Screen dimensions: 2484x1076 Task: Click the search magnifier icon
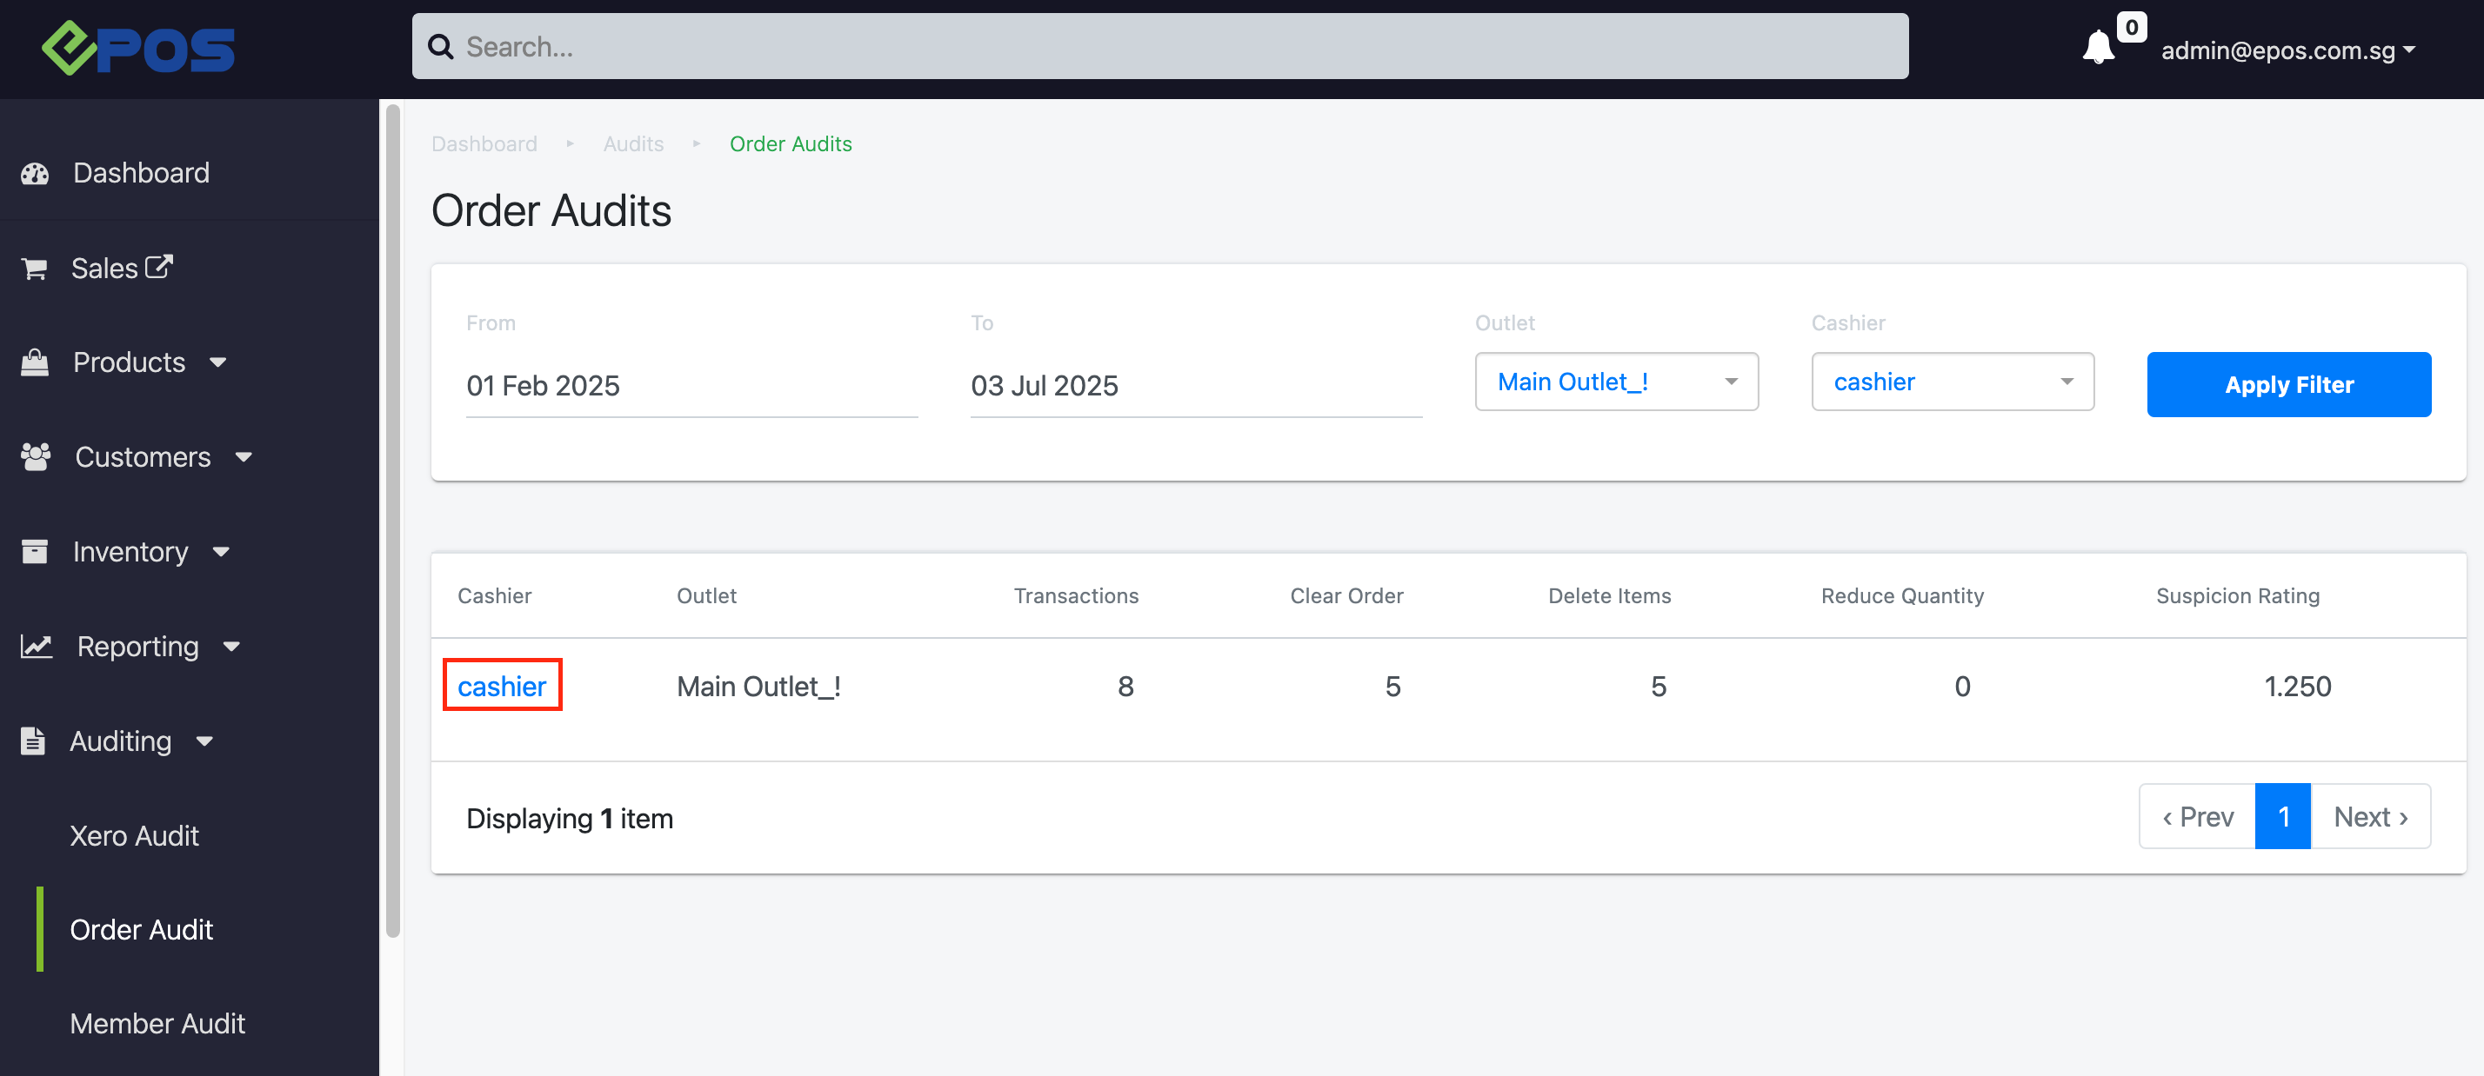441,47
